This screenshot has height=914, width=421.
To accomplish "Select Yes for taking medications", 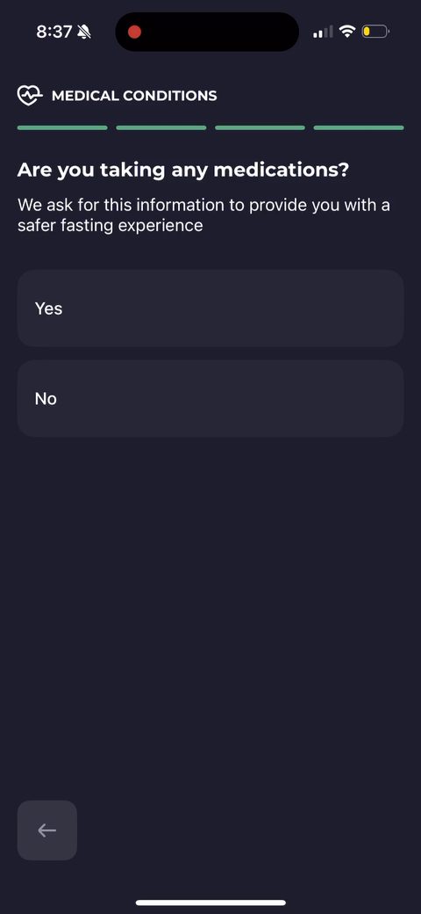I will coord(210,308).
